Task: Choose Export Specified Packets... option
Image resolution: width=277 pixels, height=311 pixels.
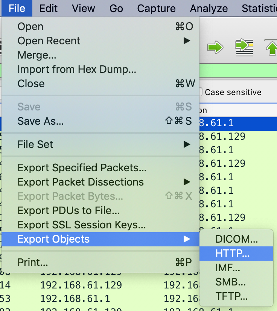Action: point(82,168)
